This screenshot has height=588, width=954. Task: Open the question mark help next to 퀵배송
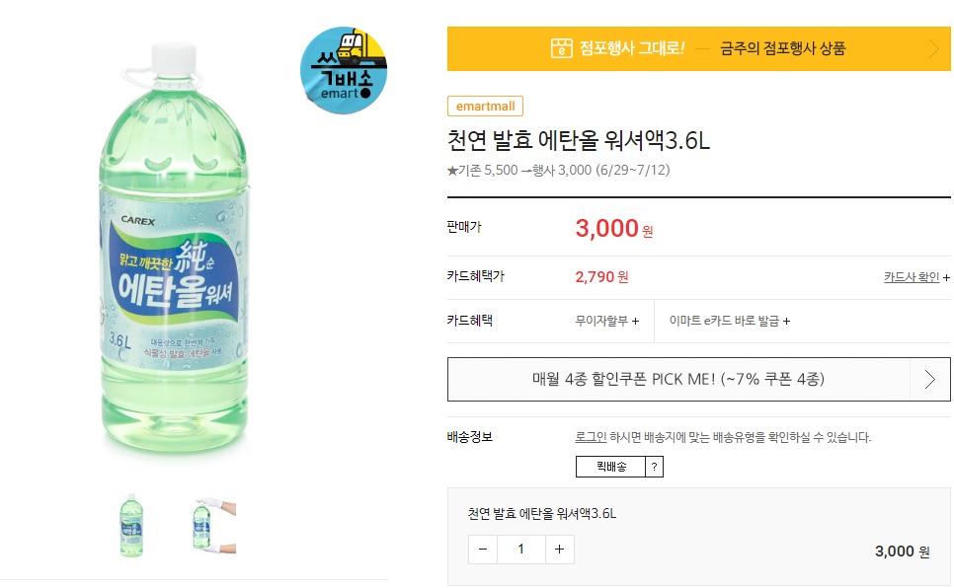654,467
